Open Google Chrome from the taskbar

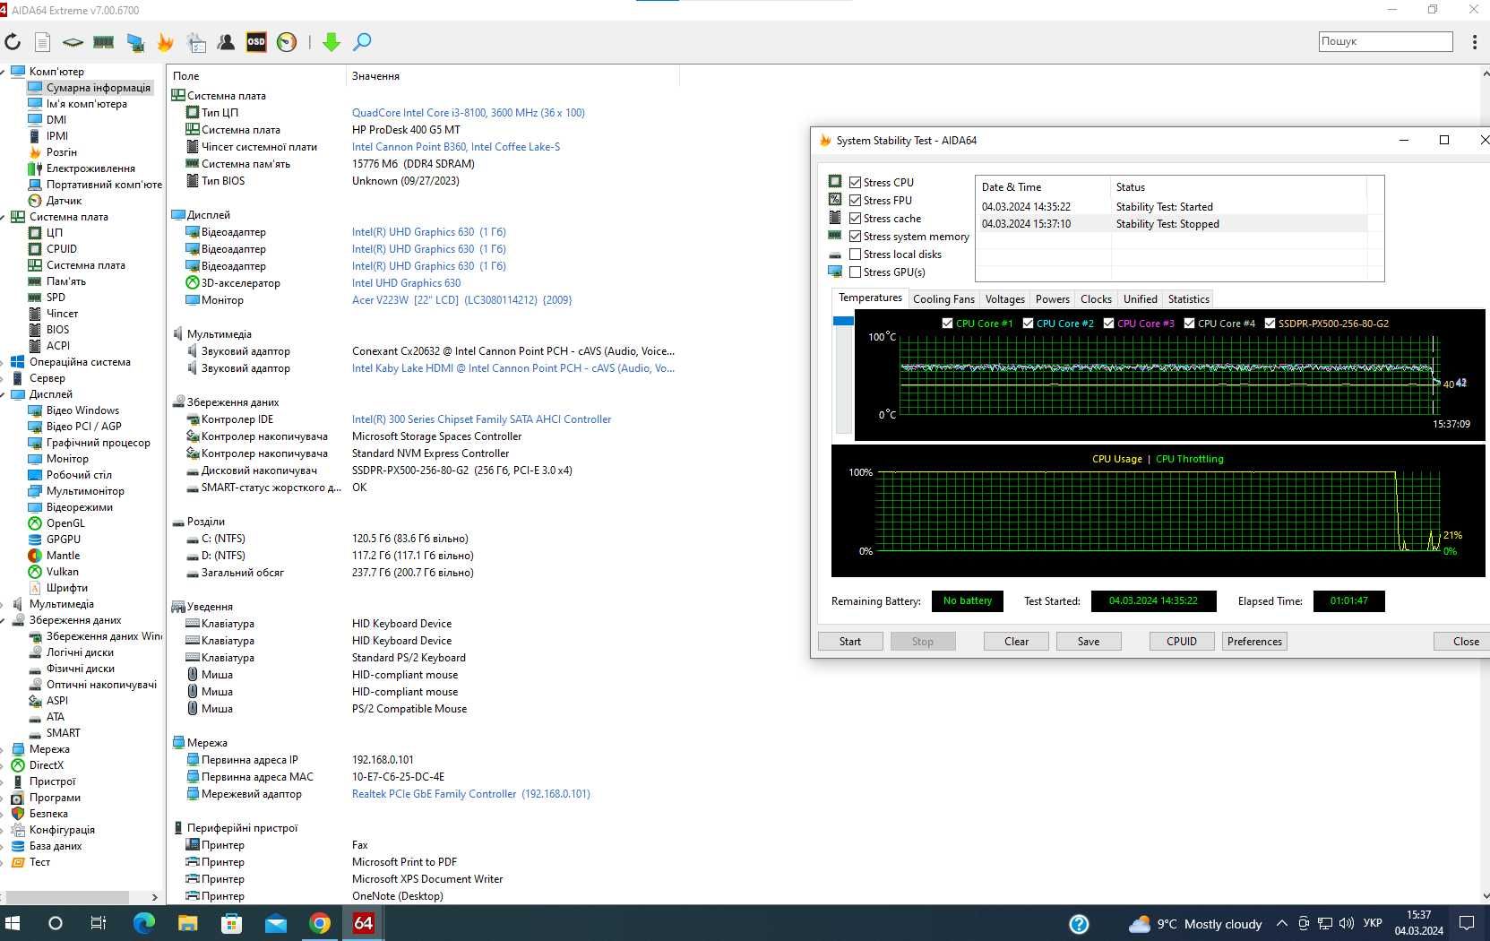point(320,923)
